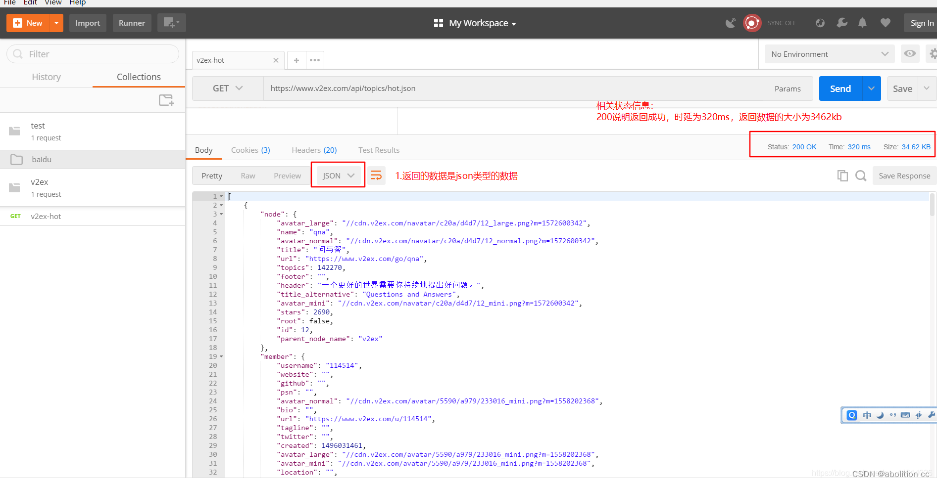Image resolution: width=937 pixels, height=482 pixels.
Task: Collapse the JSON fold arrow at line 2
Action: 221,205
